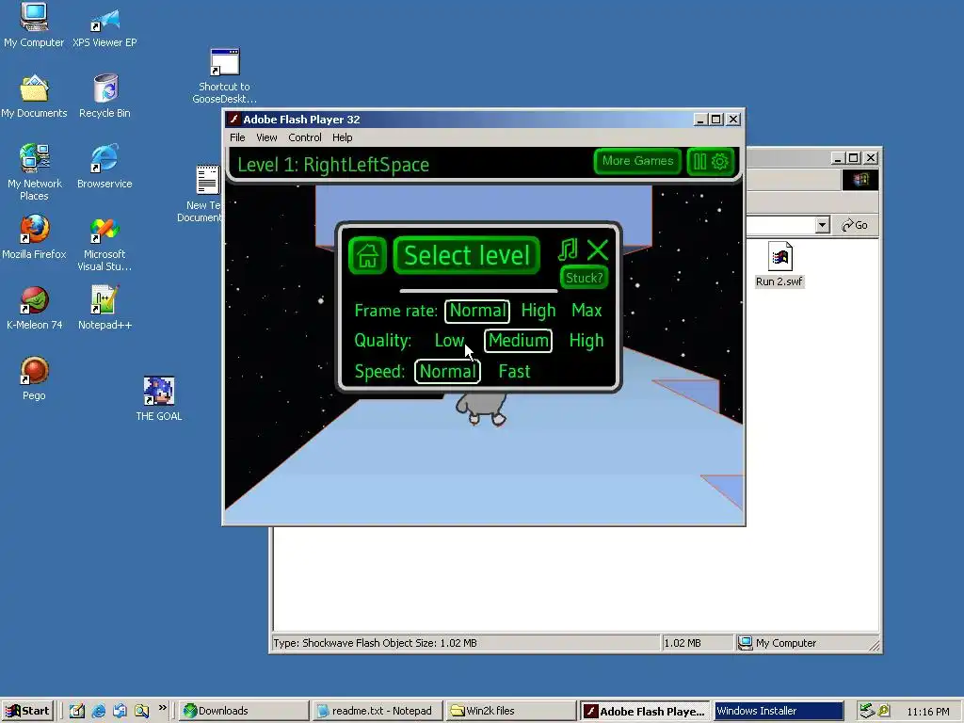Open the Recycle Bin
Viewport: 964px width, 723px height.
(x=104, y=97)
